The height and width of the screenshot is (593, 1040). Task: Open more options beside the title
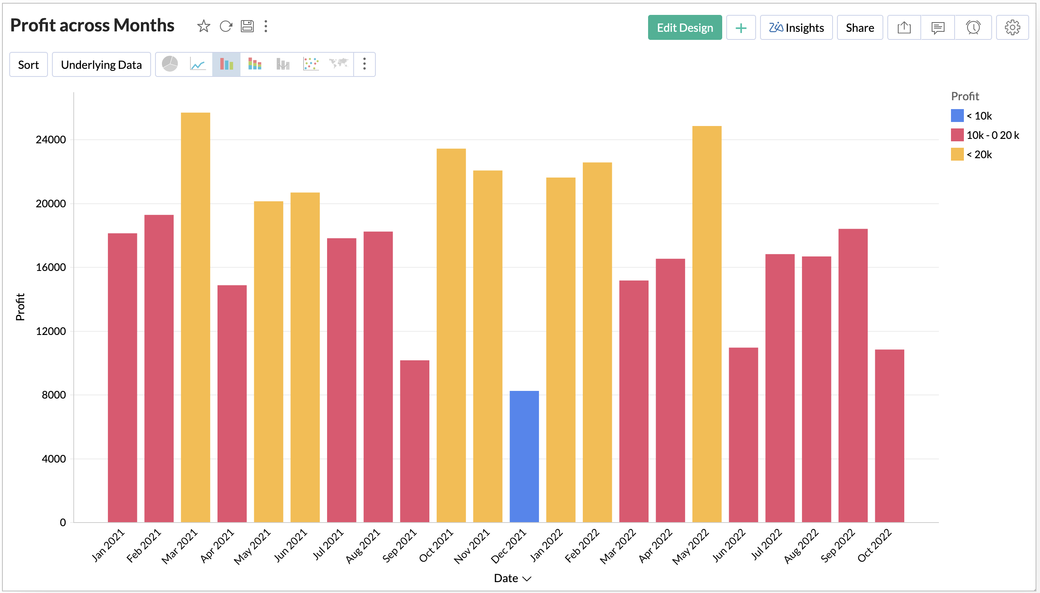point(266,27)
